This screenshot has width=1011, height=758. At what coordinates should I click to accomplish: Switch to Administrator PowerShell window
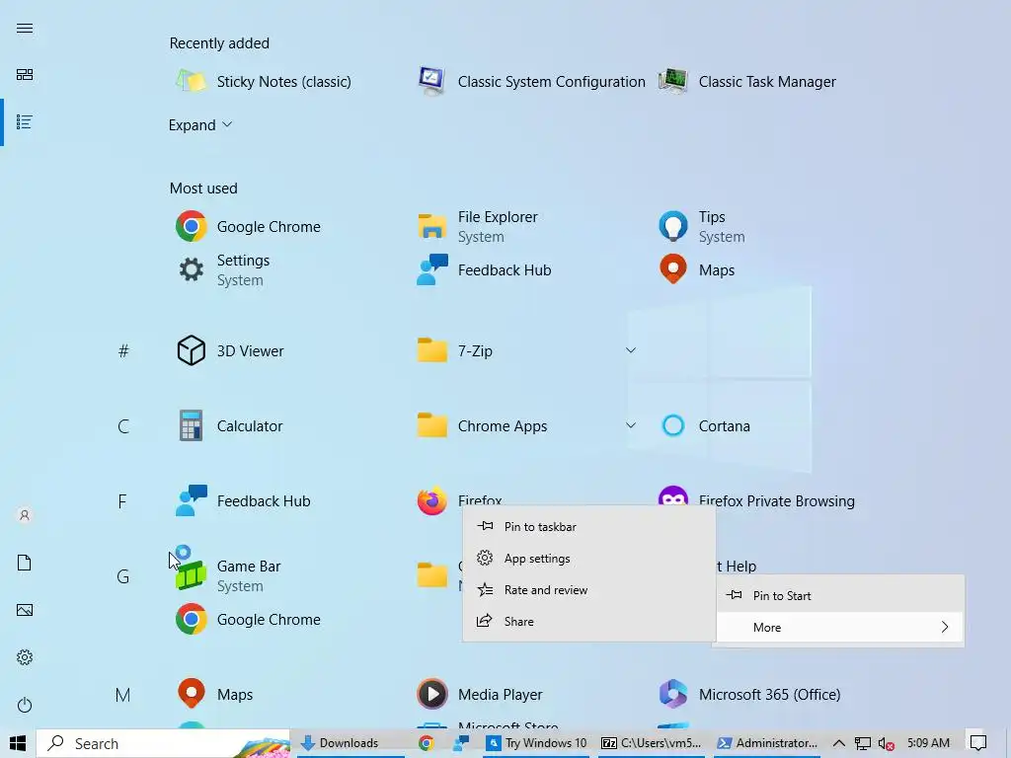tap(767, 743)
